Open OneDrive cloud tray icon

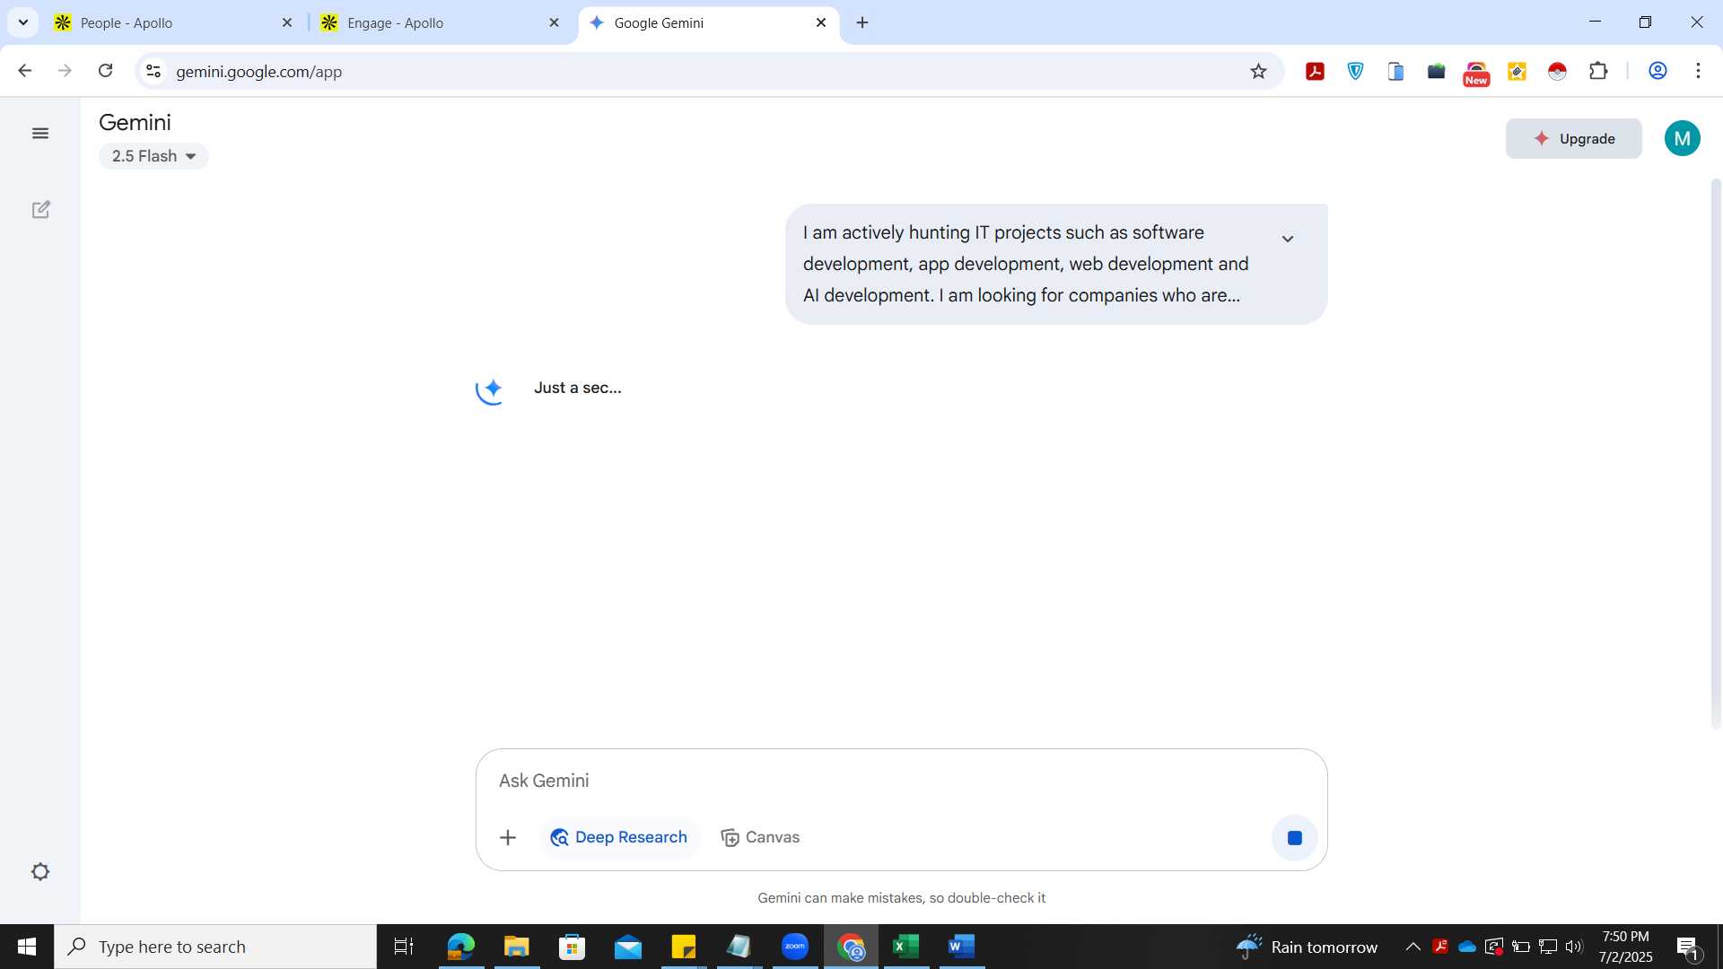[1467, 947]
